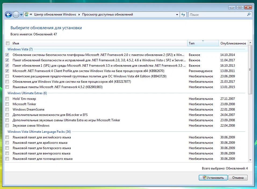This screenshot has width=257, height=189.
Task: Click the Forward navigation arrow
Action: coord(16,14)
